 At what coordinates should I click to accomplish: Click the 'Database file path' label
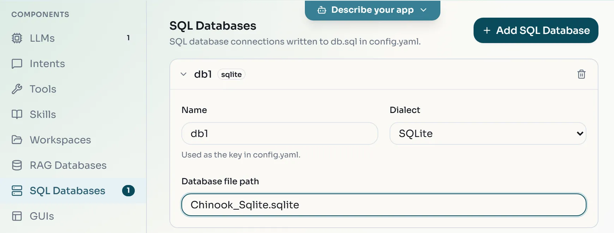point(220,181)
